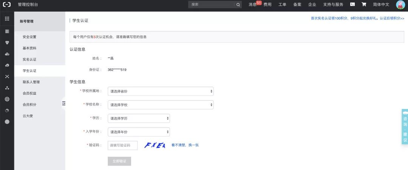Click the Alibaba Cloud logo icon
The height and width of the screenshot is (170, 408).
point(7,5)
